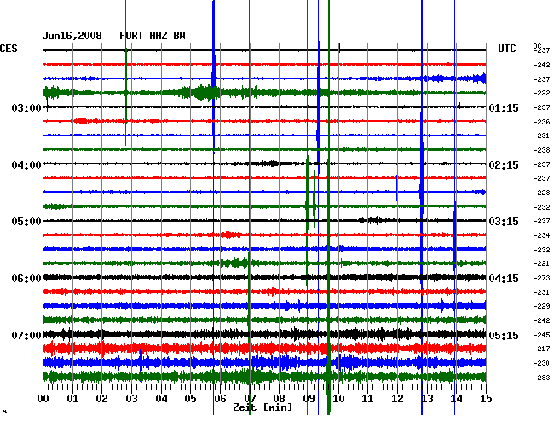Click the x-axis minute label "15"

(486, 399)
